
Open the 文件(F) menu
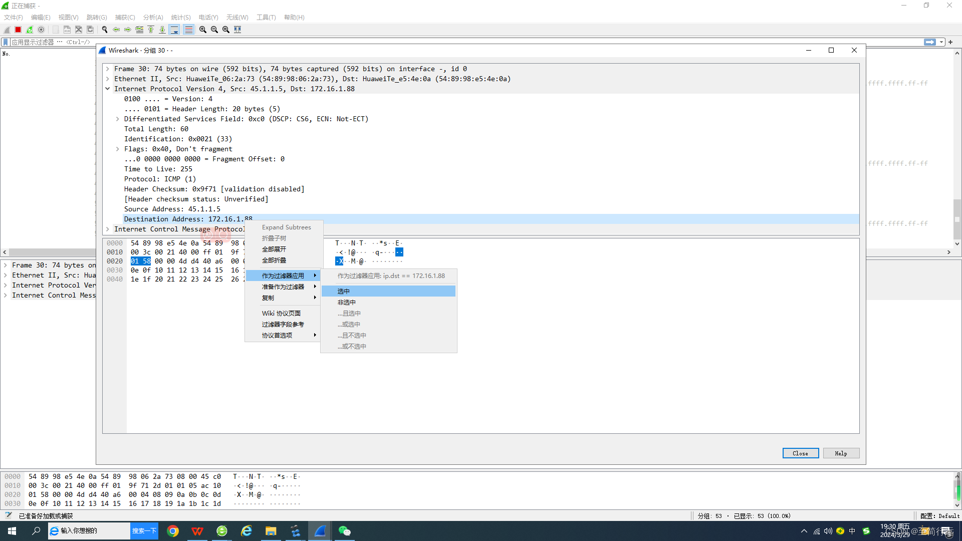coord(14,17)
